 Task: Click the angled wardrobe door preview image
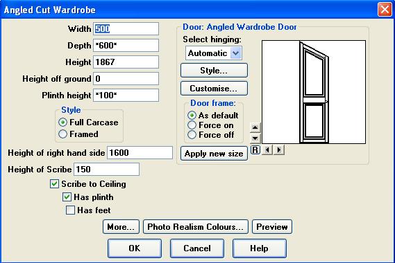(314, 92)
